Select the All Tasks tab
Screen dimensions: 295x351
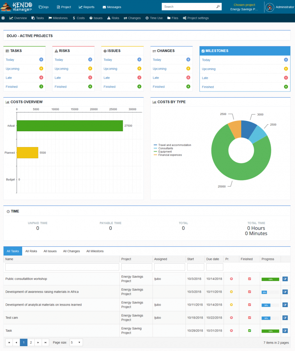pyautogui.click(x=13, y=251)
